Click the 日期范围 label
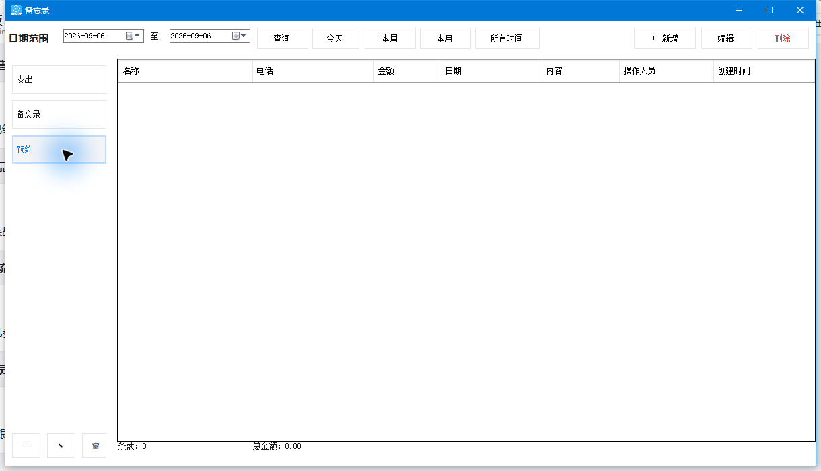821x471 pixels. [29, 38]
